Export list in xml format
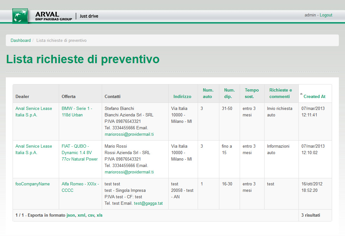This screenshot has height=236, width=345. (81, 215)
